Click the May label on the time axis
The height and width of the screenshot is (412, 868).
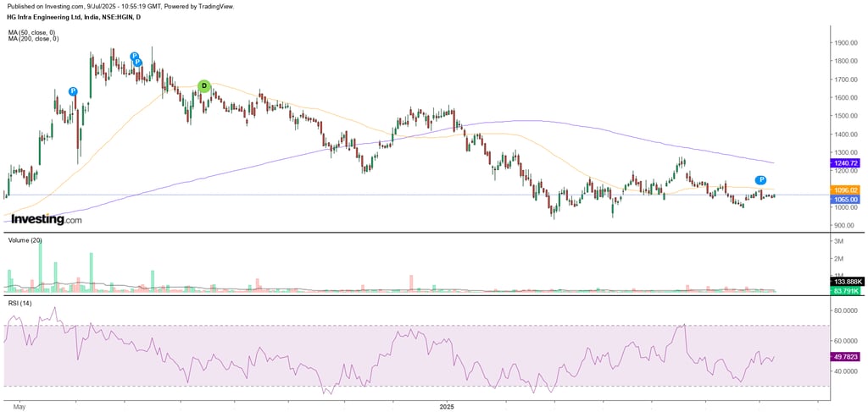coord(19,405)
